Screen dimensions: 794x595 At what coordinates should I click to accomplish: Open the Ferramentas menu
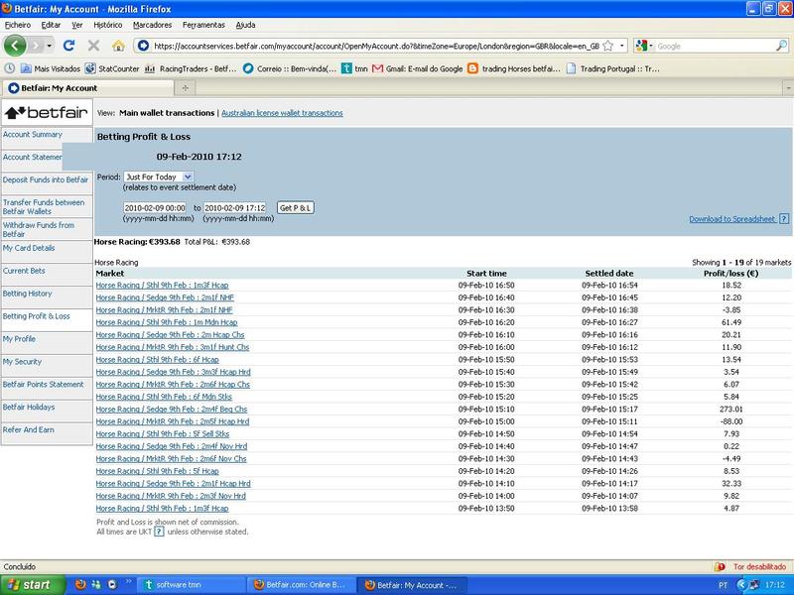click(203, 25)
